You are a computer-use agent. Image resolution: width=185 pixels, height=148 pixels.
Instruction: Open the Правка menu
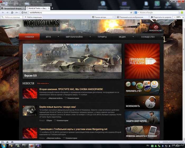(x=10, y=5)
